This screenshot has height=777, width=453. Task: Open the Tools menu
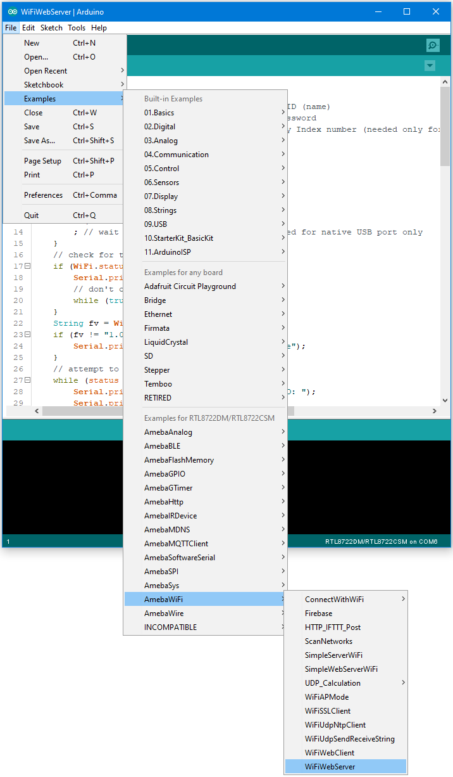pos(77,28)
